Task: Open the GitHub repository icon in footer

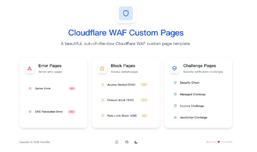Action: pos(127,142)
